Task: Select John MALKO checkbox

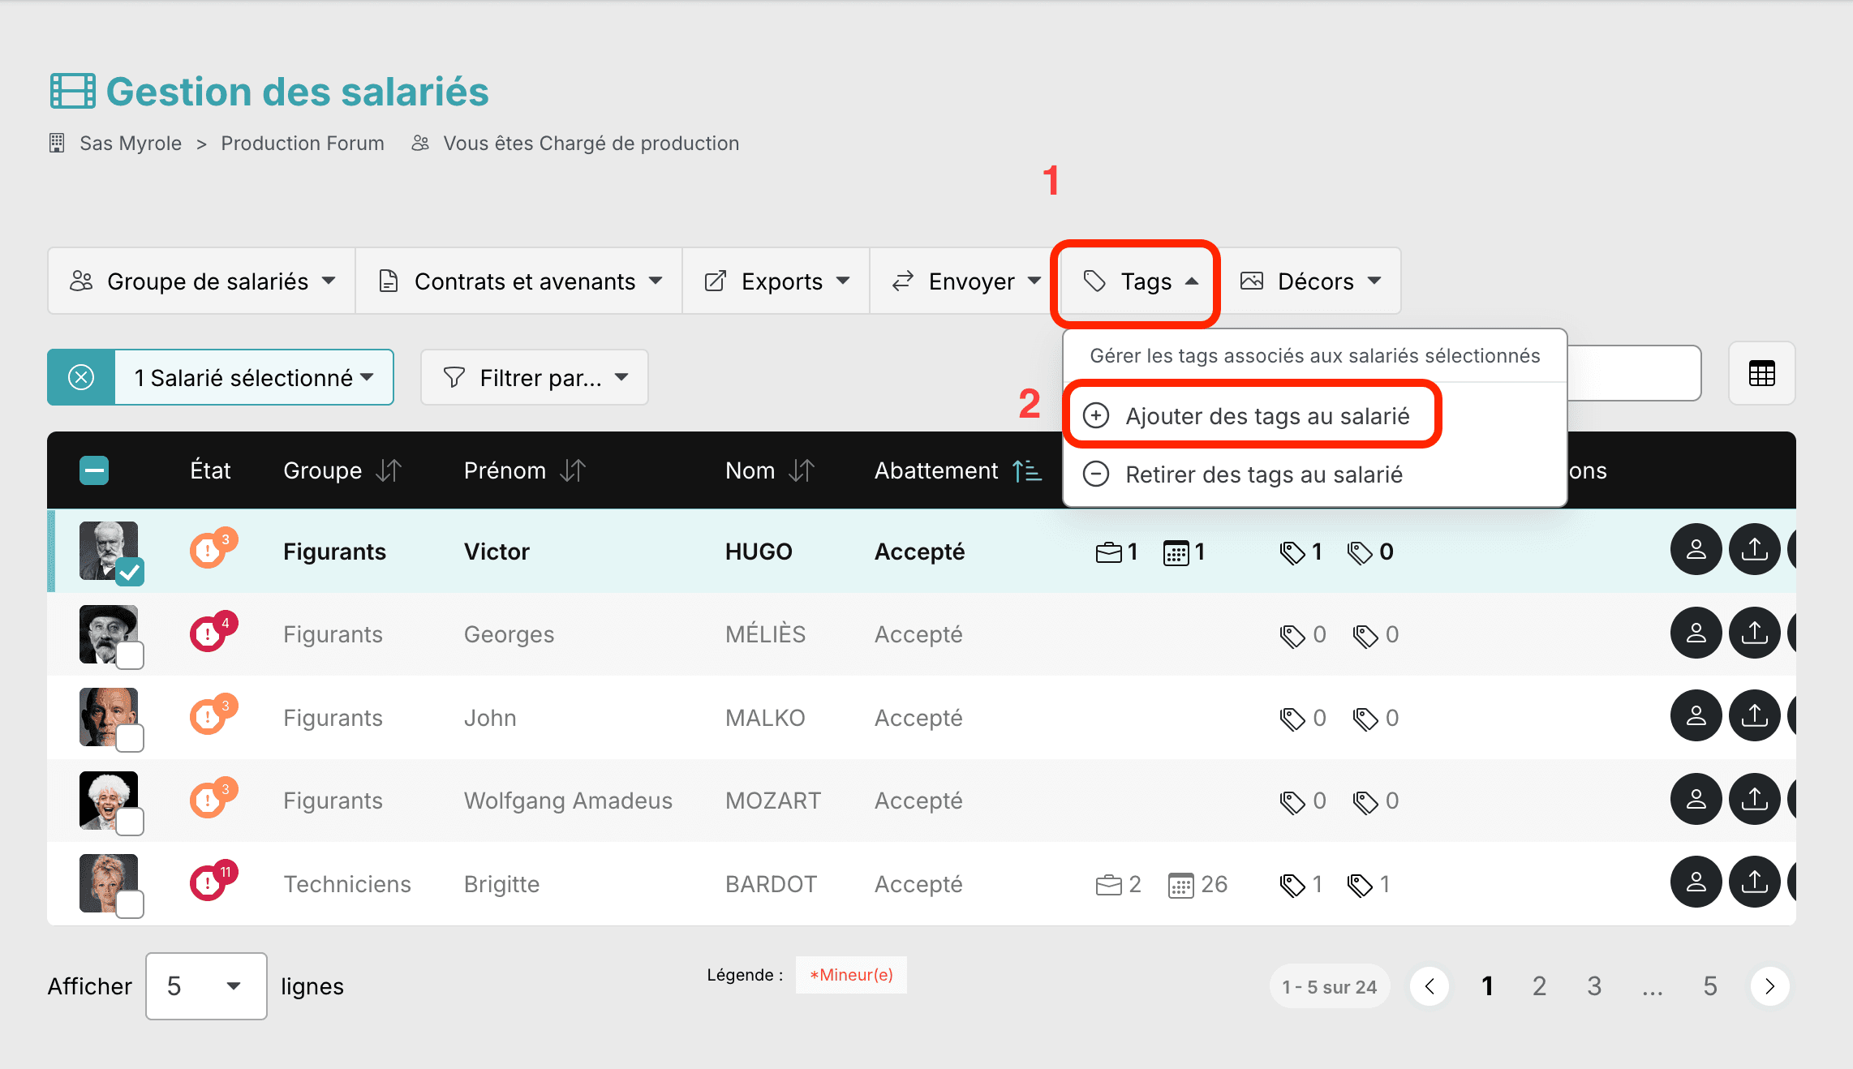Action: click(130, 738)
